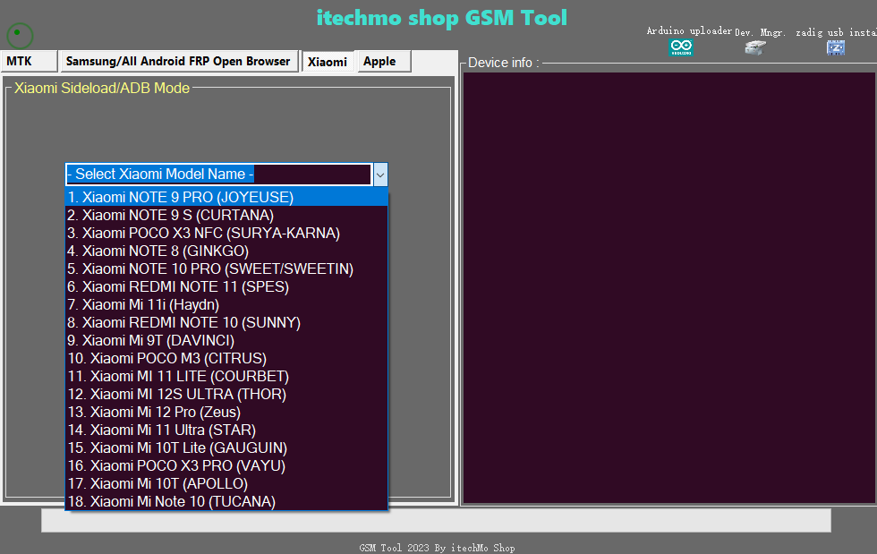
Task: Open the zadig usb installer icon
Action: pyautogui.click(x=836, y=47)
